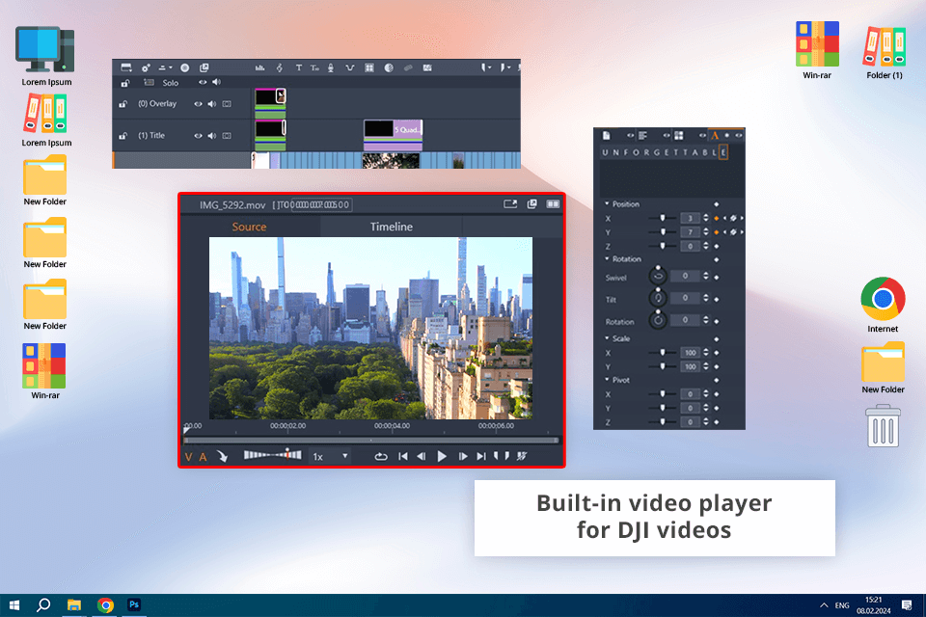926x617 pixels.
Task: Click the voice-over microphone icon
Action: coord(331,67)
